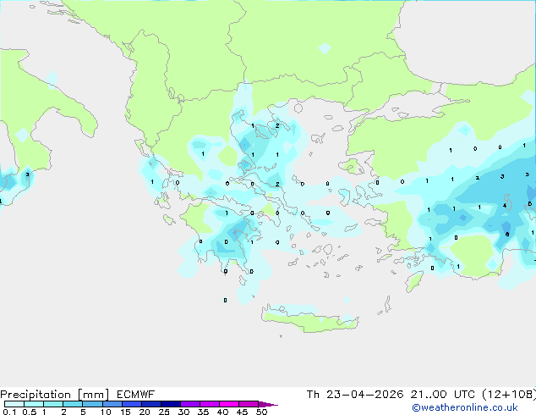Select the 0.1–0.5 mm palest legend swatch

(x=14, y=404)
